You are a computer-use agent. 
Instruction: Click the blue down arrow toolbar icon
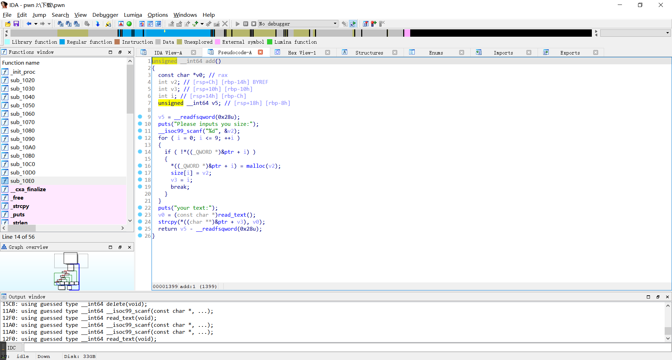pyautogui.click(x=98, y=24)
